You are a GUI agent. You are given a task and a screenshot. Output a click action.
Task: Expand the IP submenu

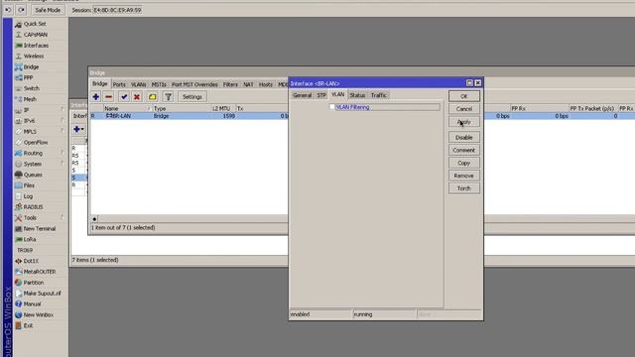[x=63, y=110]
